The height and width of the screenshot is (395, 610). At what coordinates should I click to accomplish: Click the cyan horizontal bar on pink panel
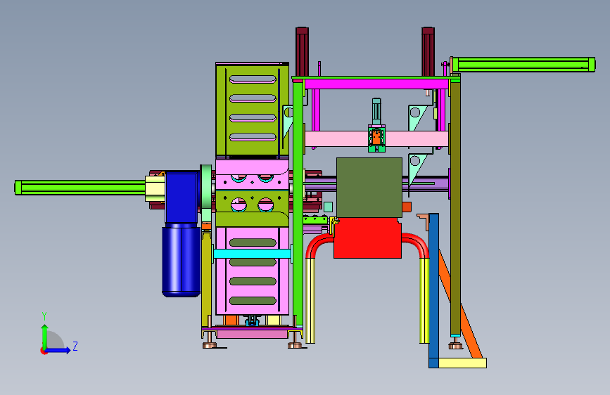coord(252,254)
